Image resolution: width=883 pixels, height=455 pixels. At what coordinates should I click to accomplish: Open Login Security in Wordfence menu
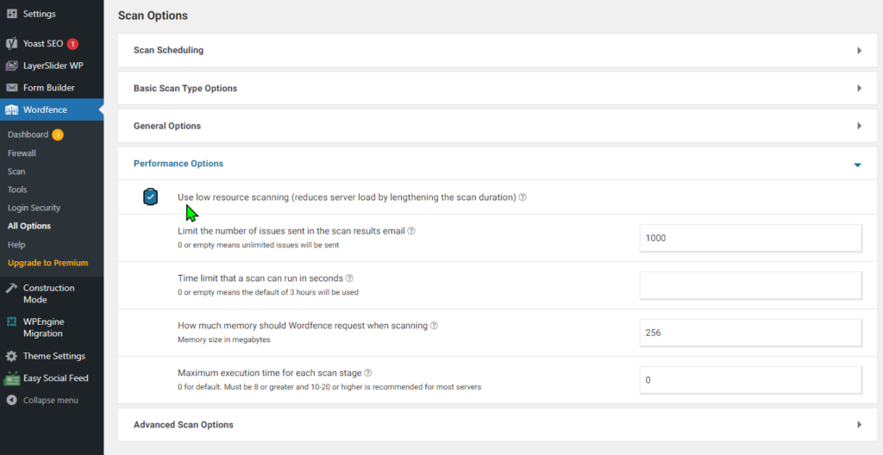pos(34,208)
